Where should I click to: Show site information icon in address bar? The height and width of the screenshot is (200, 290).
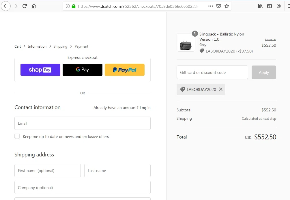coord(68,6)
